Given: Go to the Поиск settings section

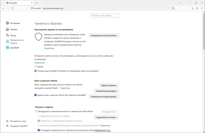Looking at the screenshot, I should pyautogui.click(x=13, y=35).
